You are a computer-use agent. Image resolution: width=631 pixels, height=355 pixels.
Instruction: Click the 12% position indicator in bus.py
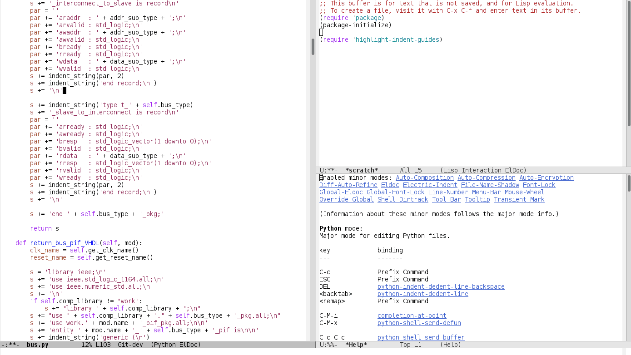coord(87,345)
